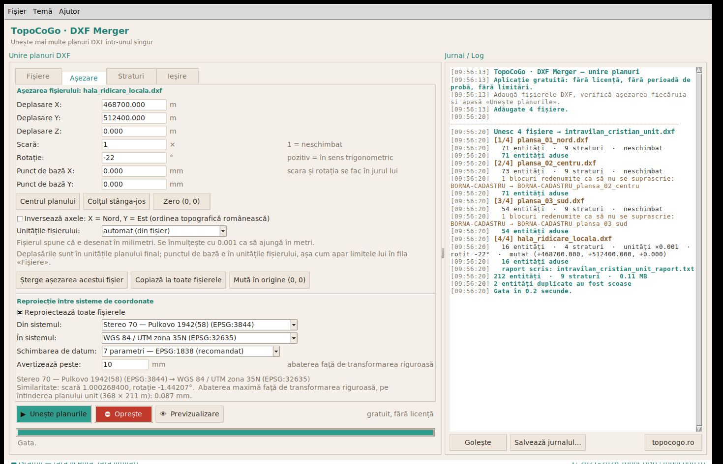Click the log scrollbar down arrow
This screenshot has height=464, width=723.
point(699,429)
